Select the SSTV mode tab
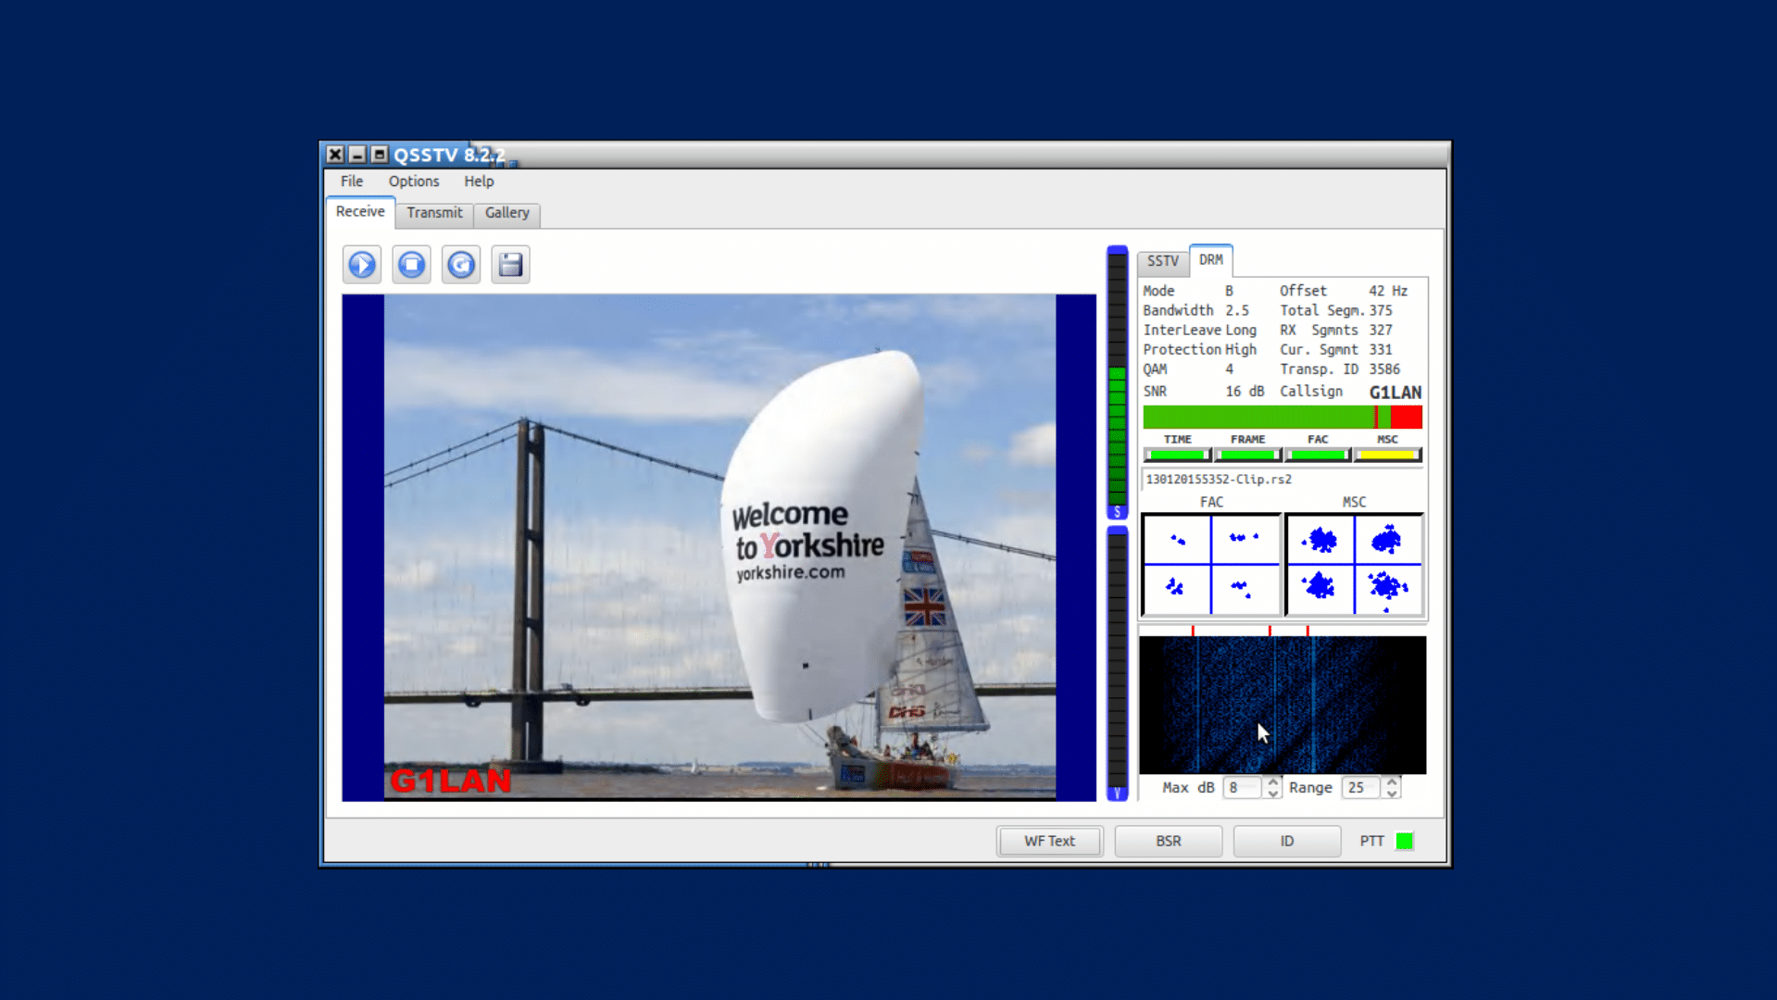Viewport: 1777px width, 1000px height. click(1163, 261)
